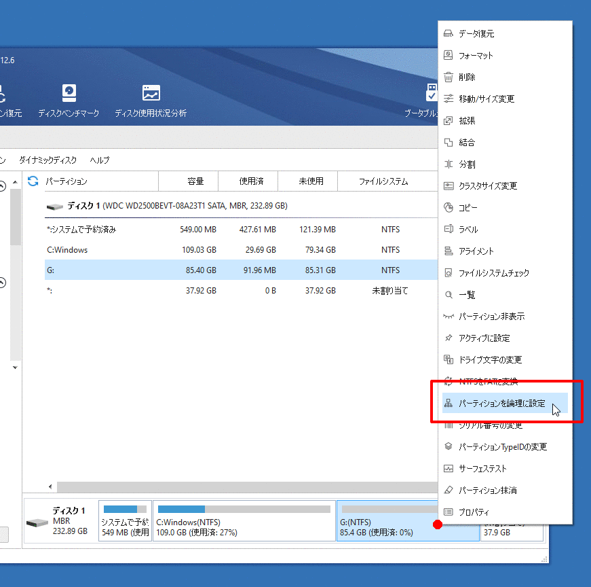Click the disk icon beside ディスク 1 header
Image resolution: width=591 pixels, height=587 pixels.
click(x=54, y=206)
